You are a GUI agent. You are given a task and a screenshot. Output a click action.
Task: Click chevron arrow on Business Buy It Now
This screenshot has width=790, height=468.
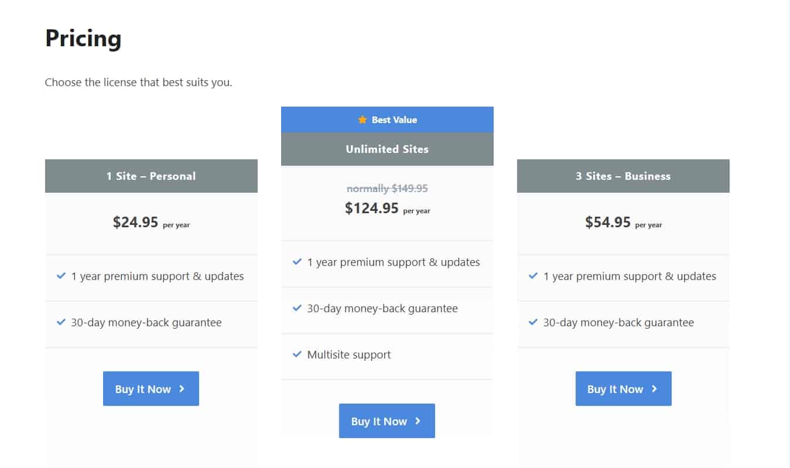[654, 388]
